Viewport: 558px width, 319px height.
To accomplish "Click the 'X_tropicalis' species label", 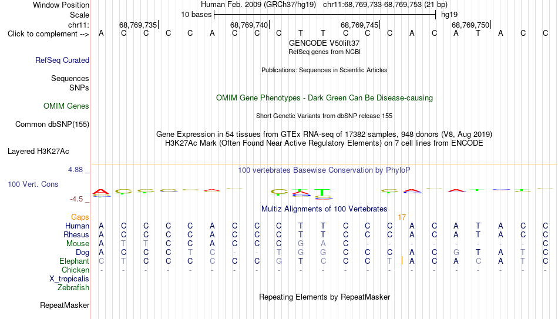I will coord(69,279).
